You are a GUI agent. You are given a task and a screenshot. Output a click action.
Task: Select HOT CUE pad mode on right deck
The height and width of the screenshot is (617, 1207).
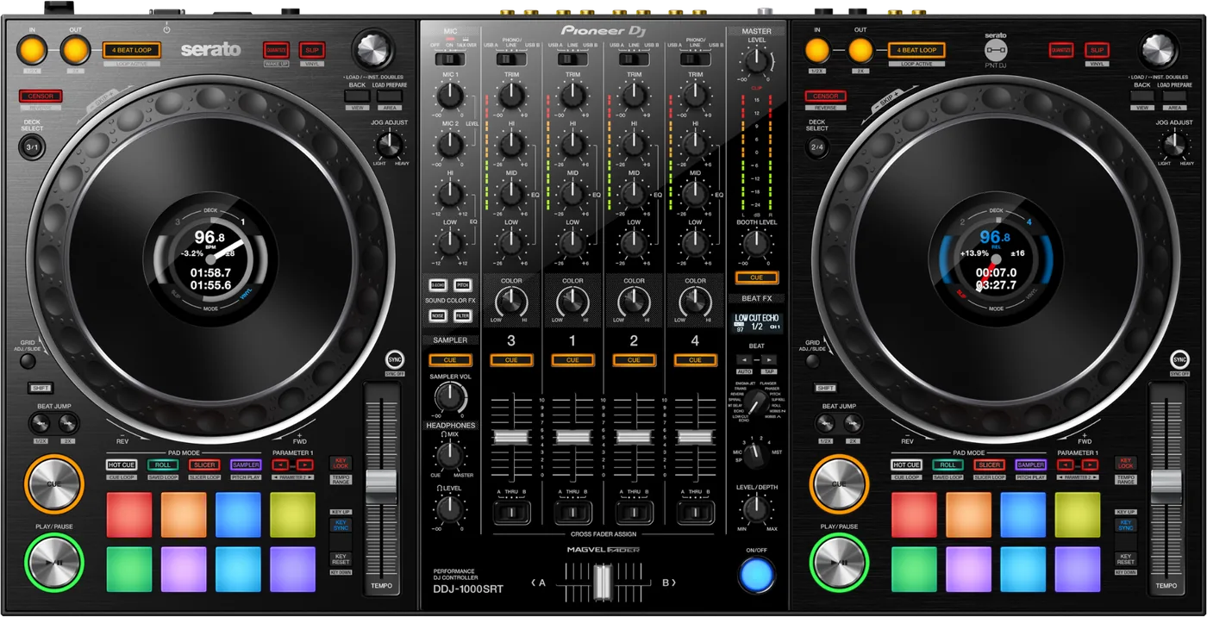pyautogui.click(x=907, y=465)
